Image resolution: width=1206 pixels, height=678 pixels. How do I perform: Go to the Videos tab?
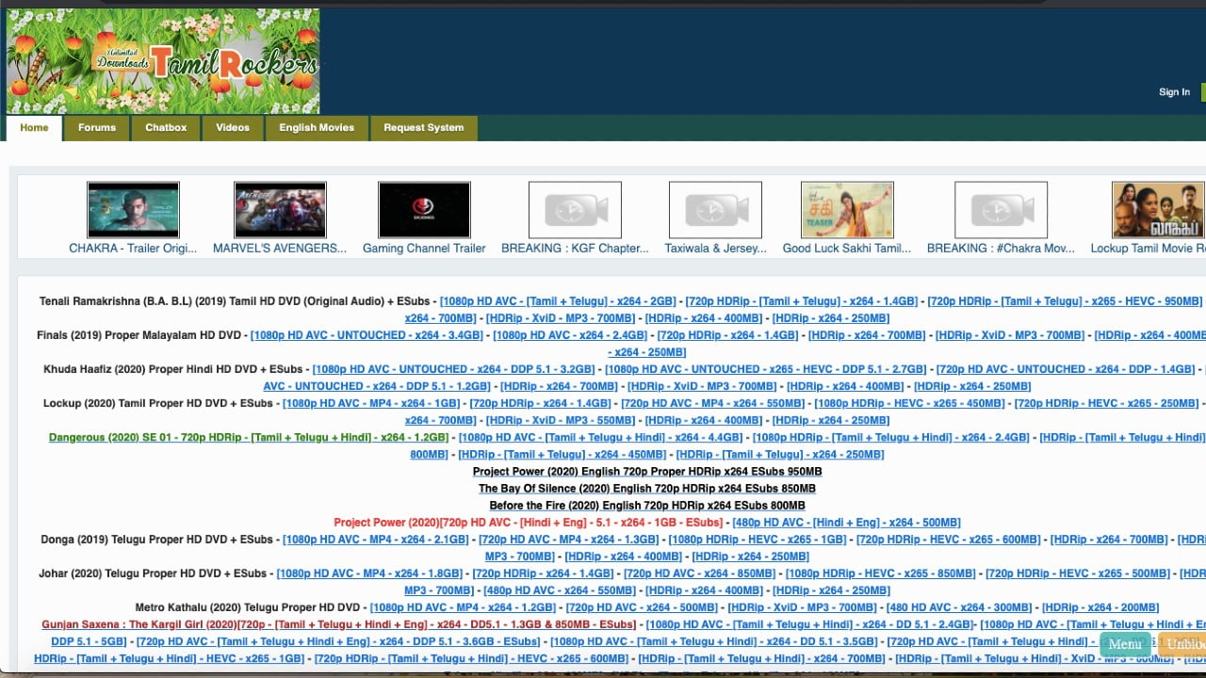(233, 128)
